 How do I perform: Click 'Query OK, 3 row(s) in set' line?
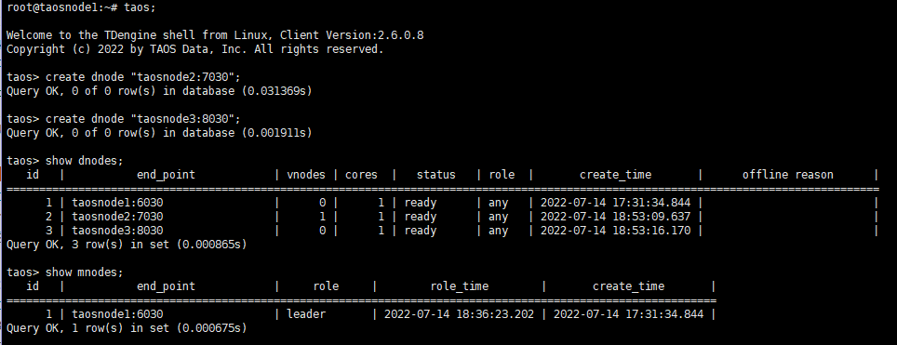click(x=127, y=245)
